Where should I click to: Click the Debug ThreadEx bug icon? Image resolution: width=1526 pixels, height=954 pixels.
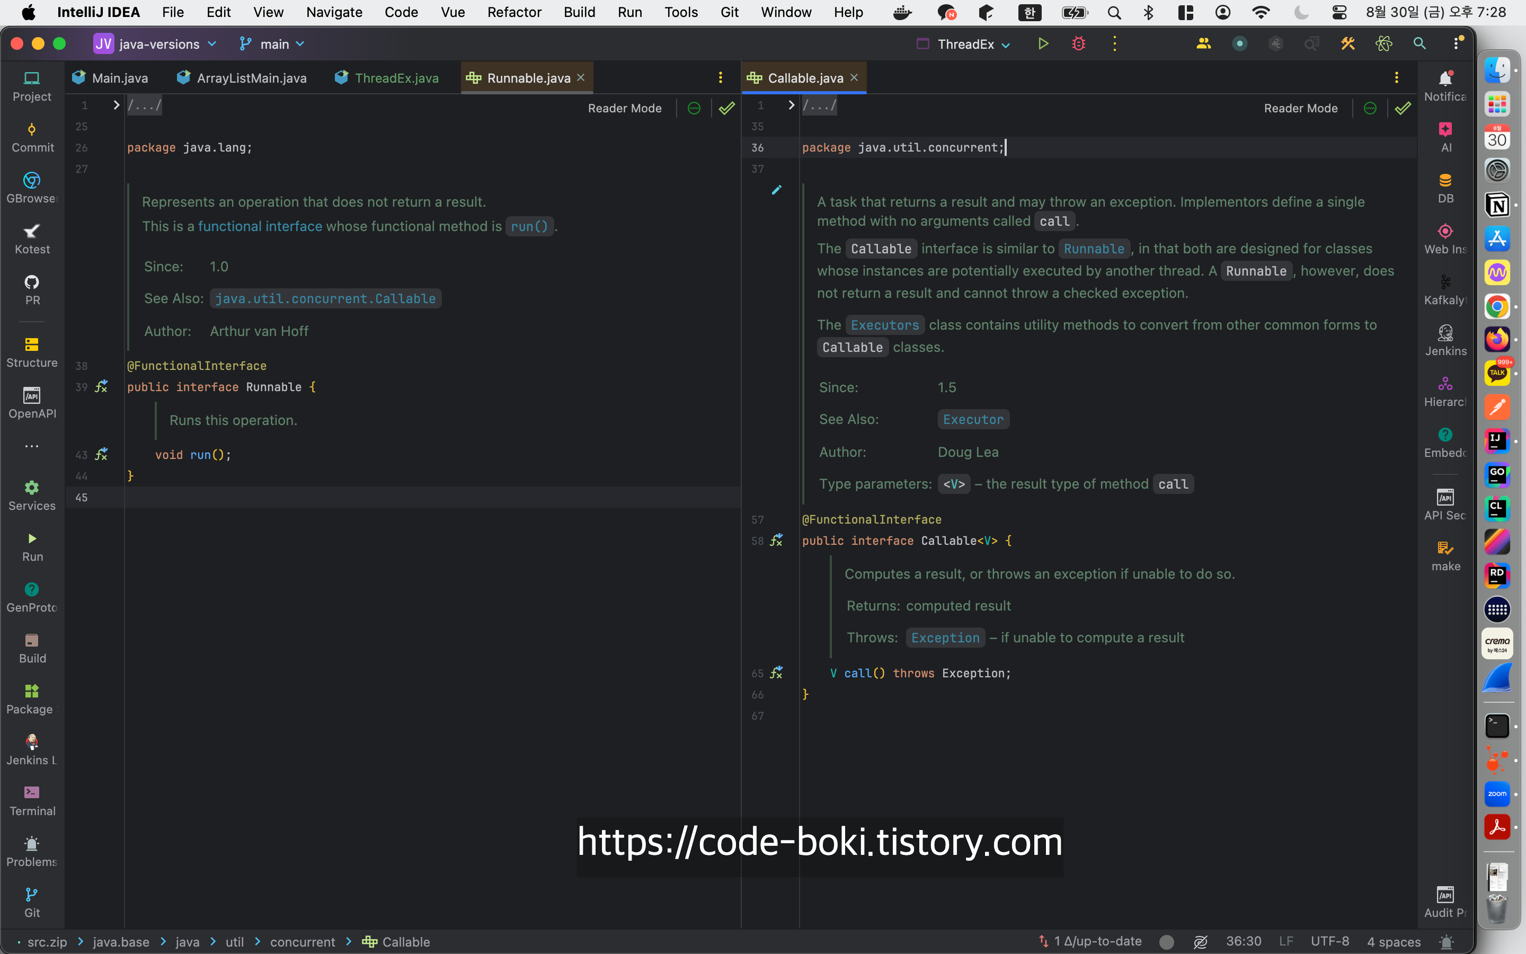pos(1078,43)
